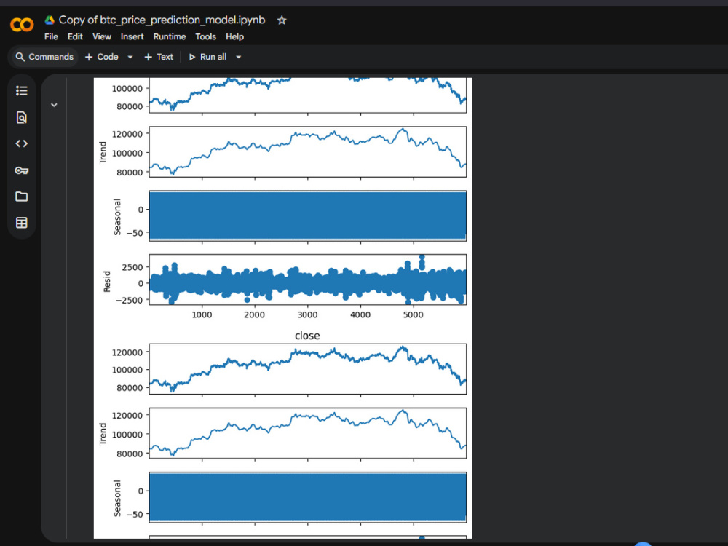The image size is (728, 546).
Task: Open Find and replace sidebar icon
Action: coord(21,117)
